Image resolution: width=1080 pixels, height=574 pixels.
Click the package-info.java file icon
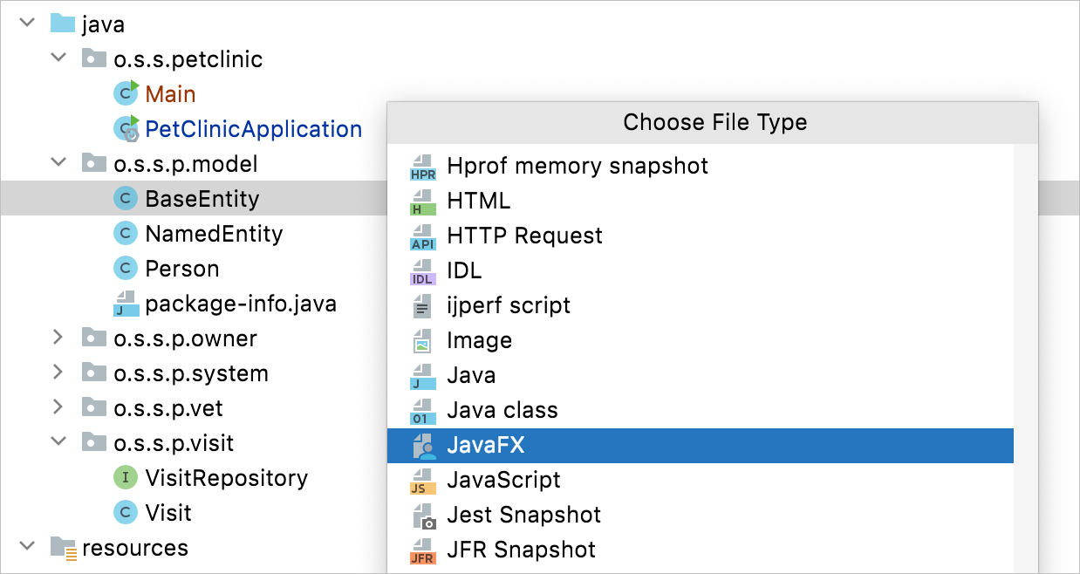(x=126, y=304)
